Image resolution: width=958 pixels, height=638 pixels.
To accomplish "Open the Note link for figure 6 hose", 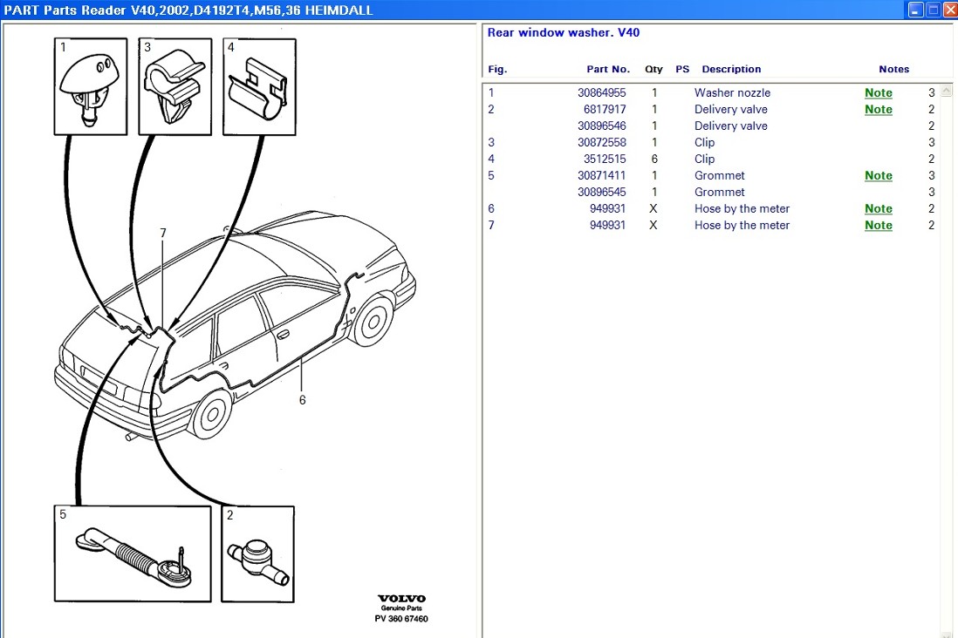I will [x=878, y=208].
